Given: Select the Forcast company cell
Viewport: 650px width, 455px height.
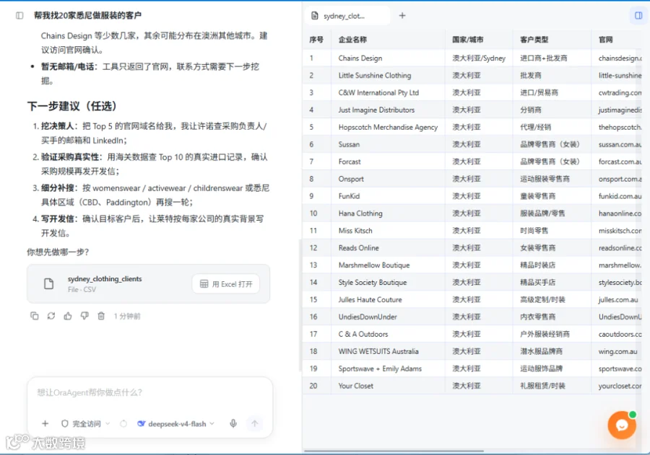Looking at the screenshot, I should click(388, 162).
